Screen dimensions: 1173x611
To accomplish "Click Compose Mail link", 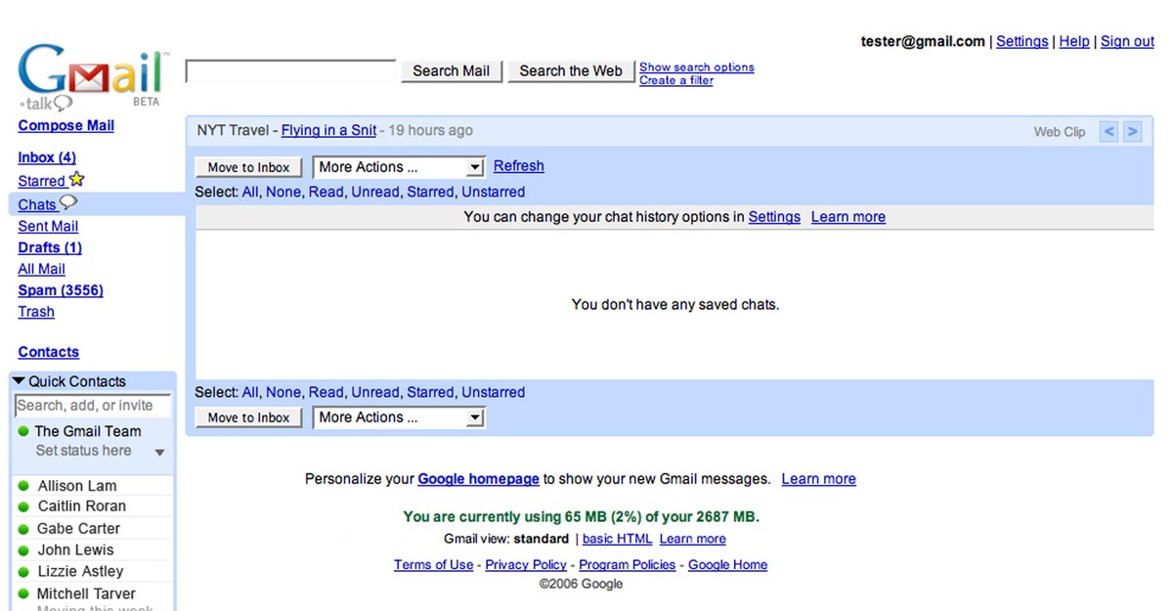I will click(65, 125).
